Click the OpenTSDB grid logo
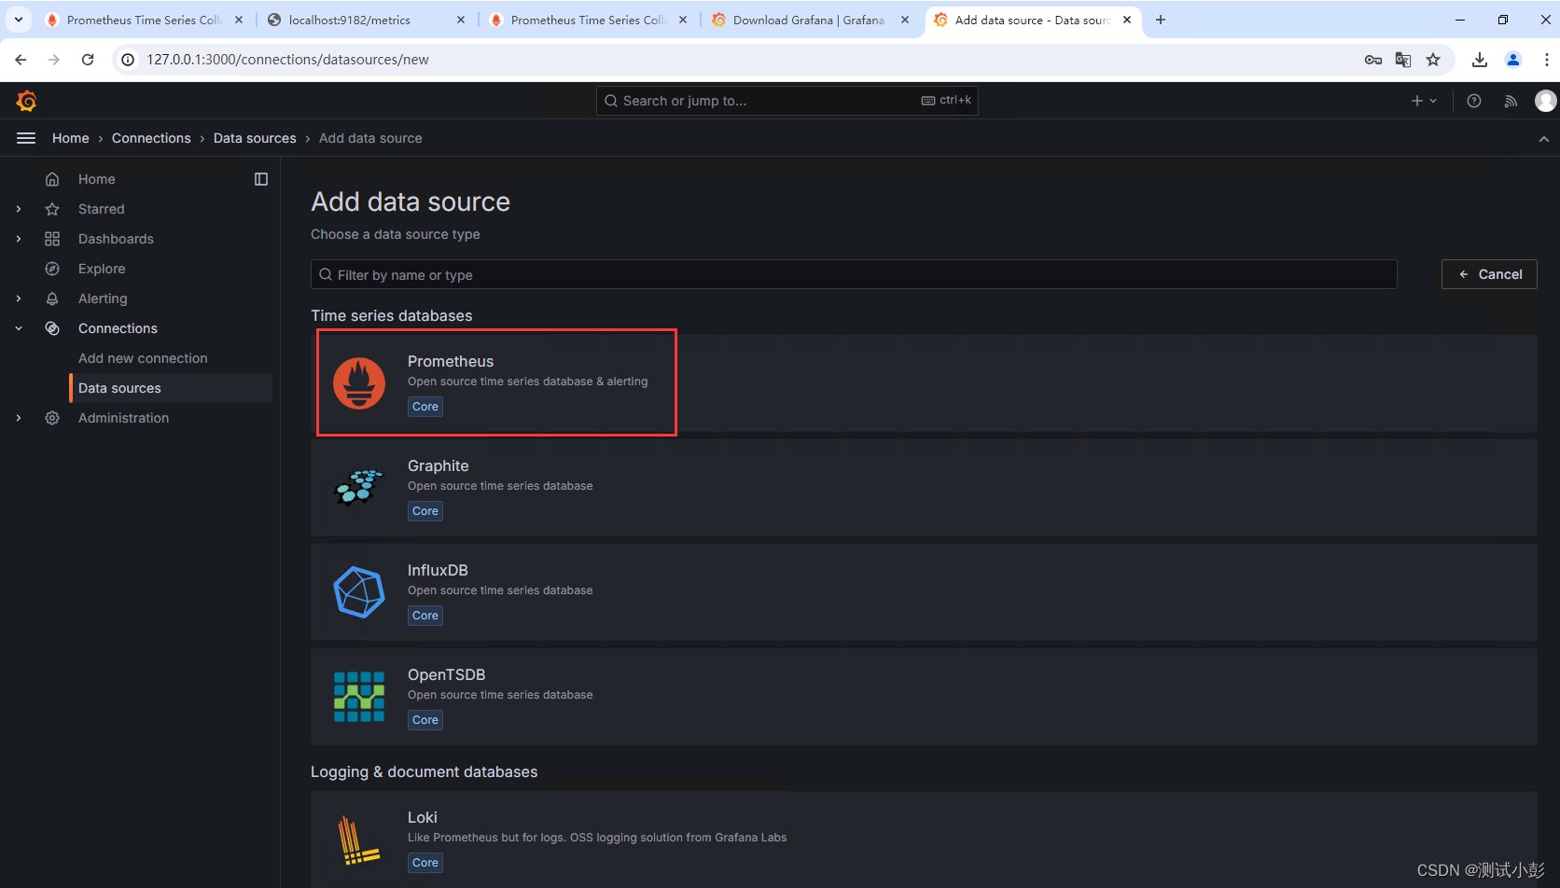This screenshot has height=888, width=1560. tap(359, 697)
